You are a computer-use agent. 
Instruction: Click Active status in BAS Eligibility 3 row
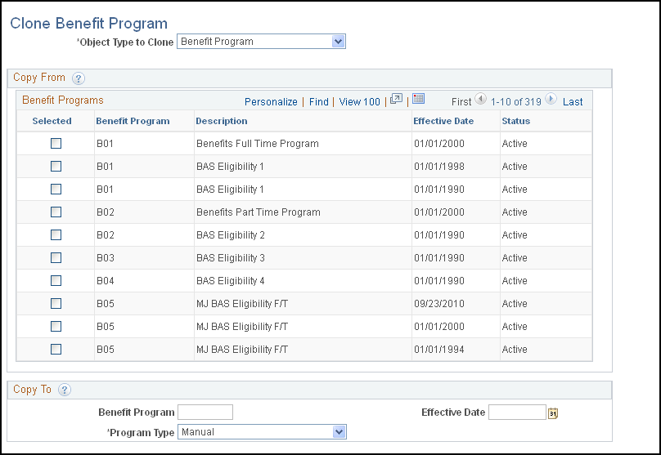(515, 258)
